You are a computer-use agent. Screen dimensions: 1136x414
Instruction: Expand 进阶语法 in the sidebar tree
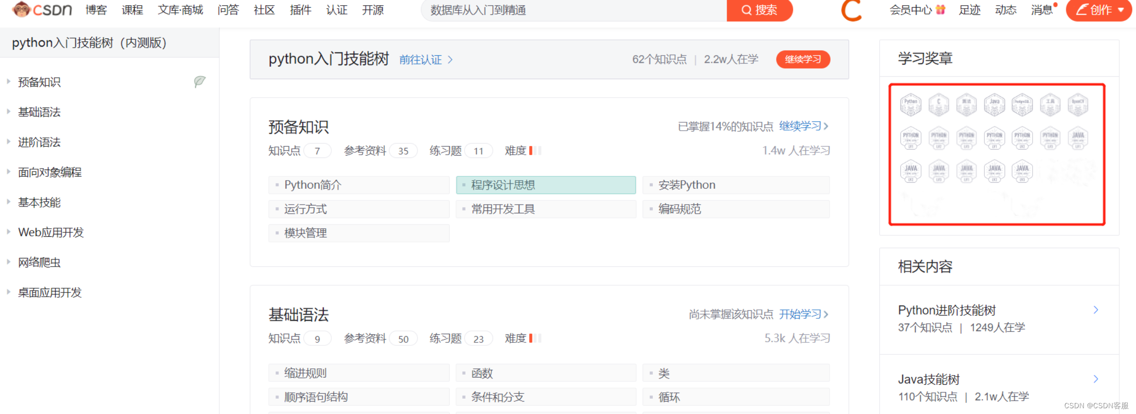tap(9, 142)
